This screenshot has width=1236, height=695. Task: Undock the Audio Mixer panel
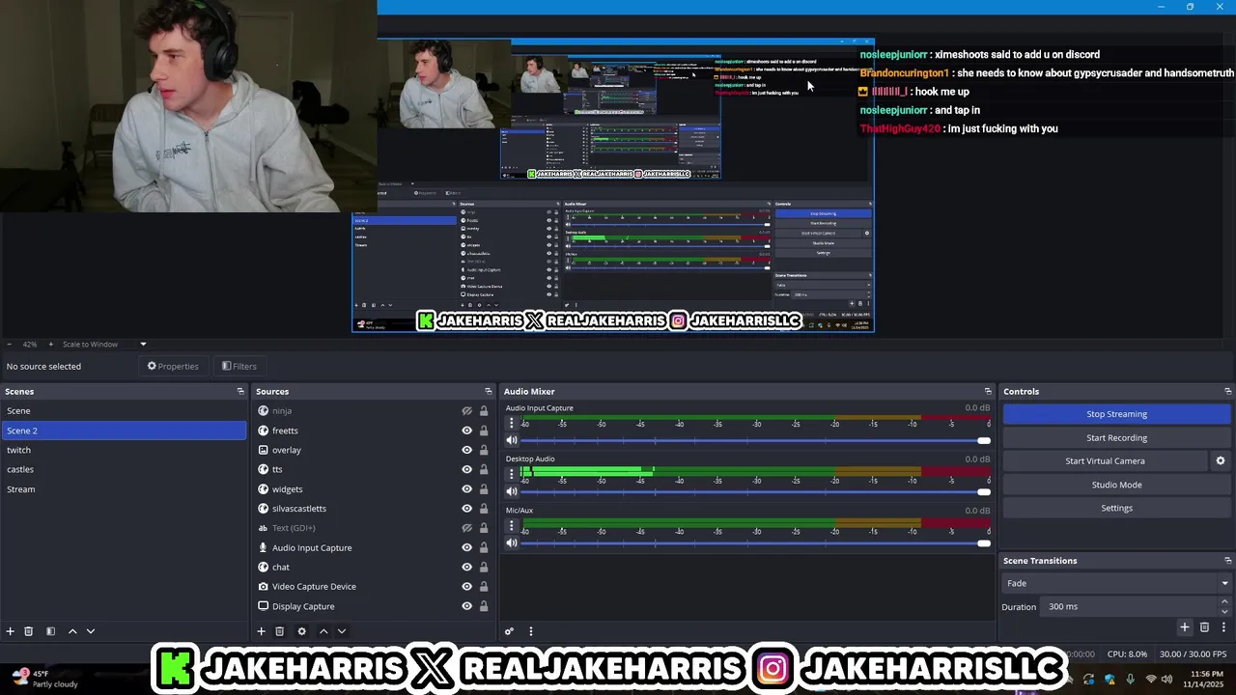[x=988, y=391]
